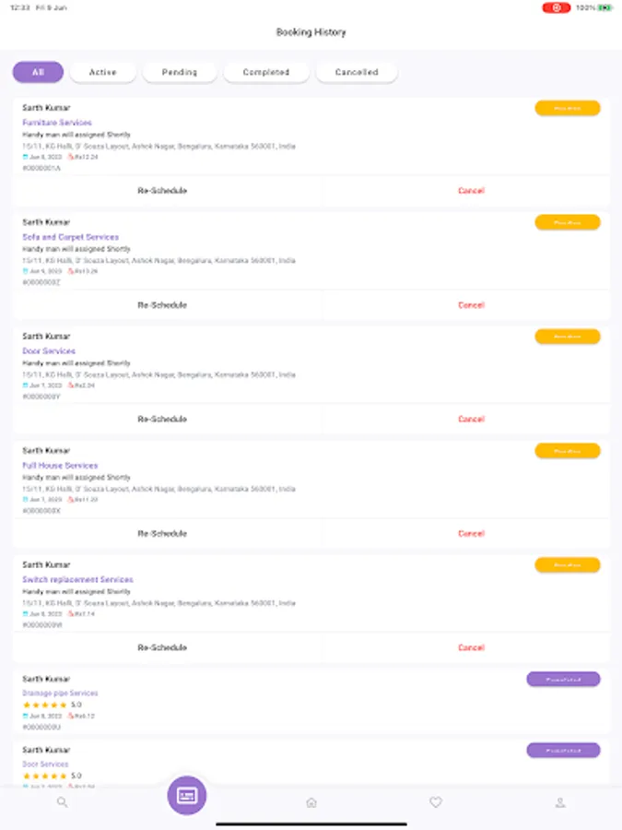Tap the red screen recording indicator
622x830 pixels.
coord(556,7)
